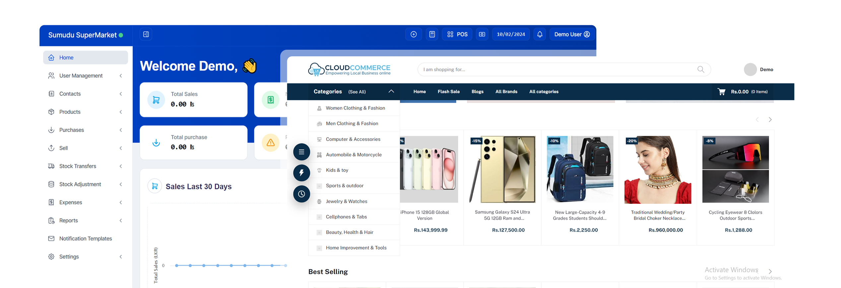Click the Total purchase arrow icon
The height and width of the screenshot is (288, 841).
156,143
